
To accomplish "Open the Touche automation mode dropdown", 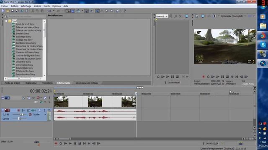I will pos(45,115).
